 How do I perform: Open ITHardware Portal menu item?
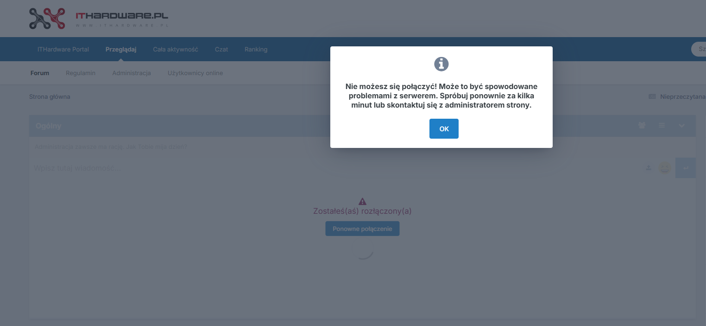click(x=63, y=49)
